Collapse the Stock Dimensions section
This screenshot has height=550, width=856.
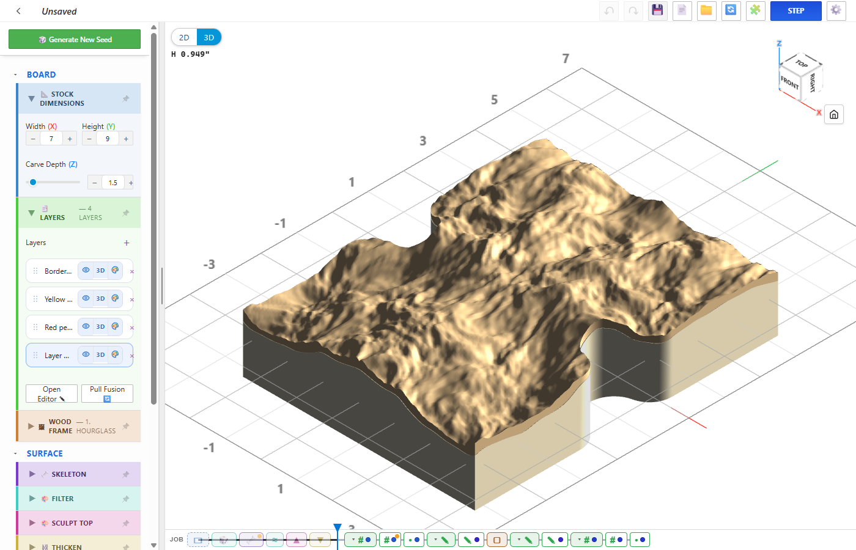[31, 98]
